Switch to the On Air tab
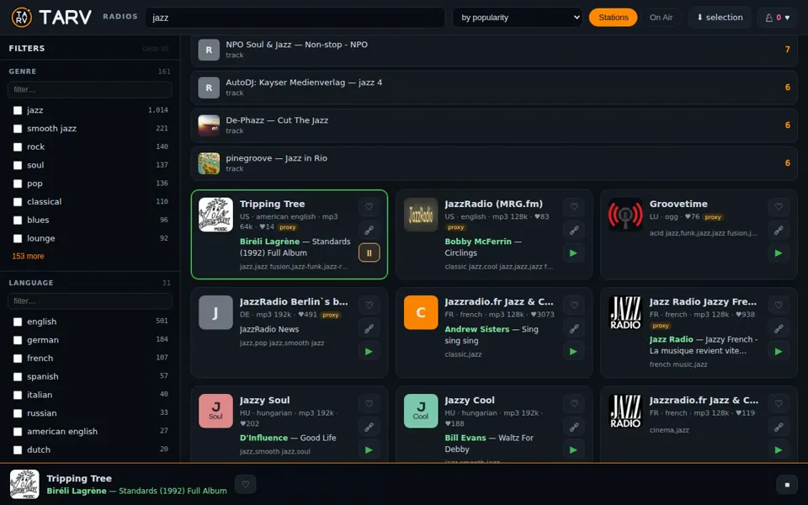Viewport: 808px width, 505px height. [661, 18]
